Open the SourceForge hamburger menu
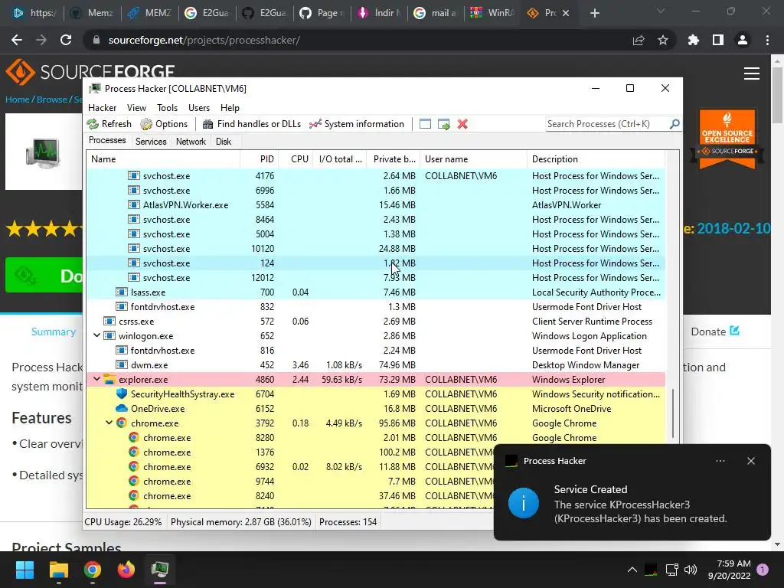The image size is (784, 588). click(752, 73)
